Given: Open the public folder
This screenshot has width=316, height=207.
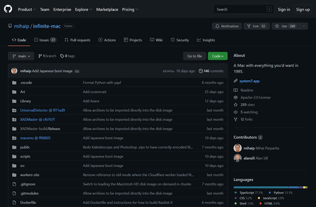Looking at the screenshot, I should coord(25,147).
